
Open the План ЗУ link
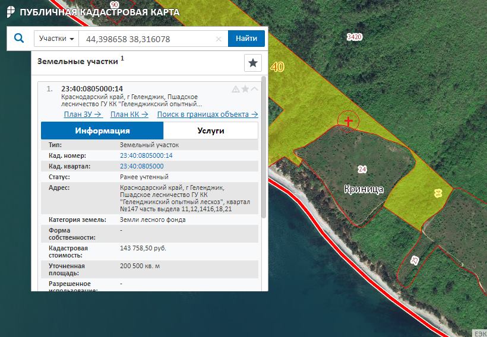click(x=83, y=115)
